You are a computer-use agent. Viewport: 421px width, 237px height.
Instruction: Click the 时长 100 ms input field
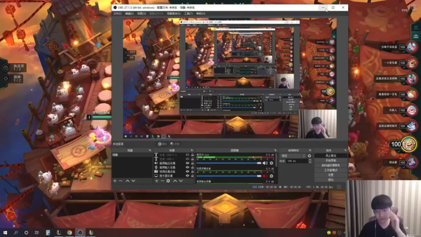pos(297,161)
